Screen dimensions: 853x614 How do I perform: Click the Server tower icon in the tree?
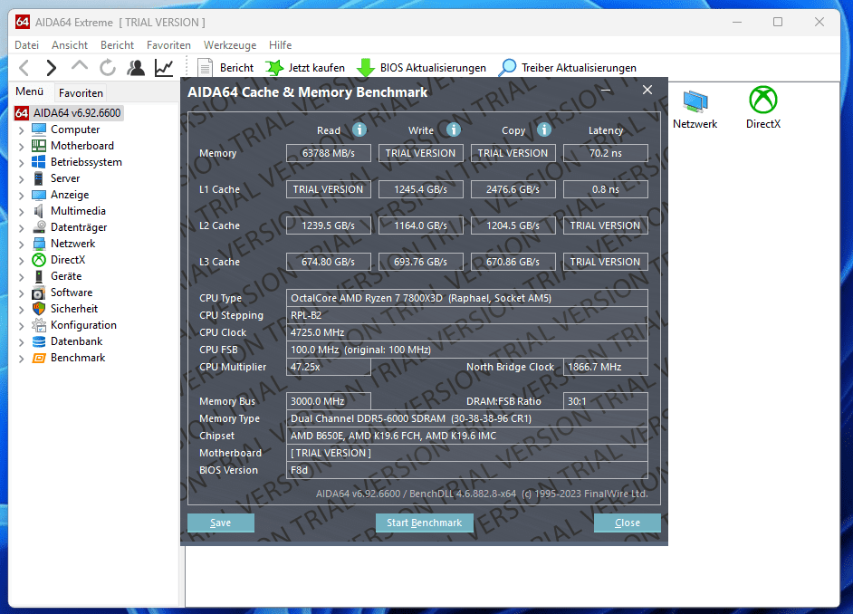point(39,178)
